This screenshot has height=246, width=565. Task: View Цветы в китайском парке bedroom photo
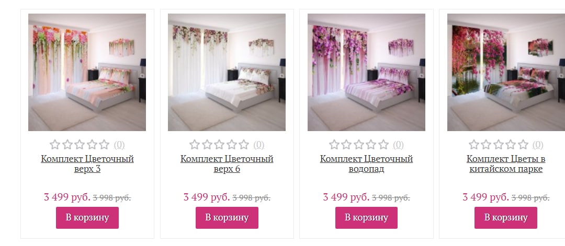(506, 72)
